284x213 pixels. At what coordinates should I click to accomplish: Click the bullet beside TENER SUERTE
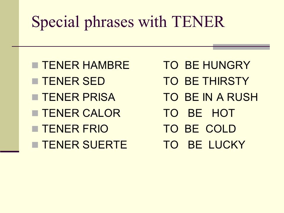coord(35,145)
